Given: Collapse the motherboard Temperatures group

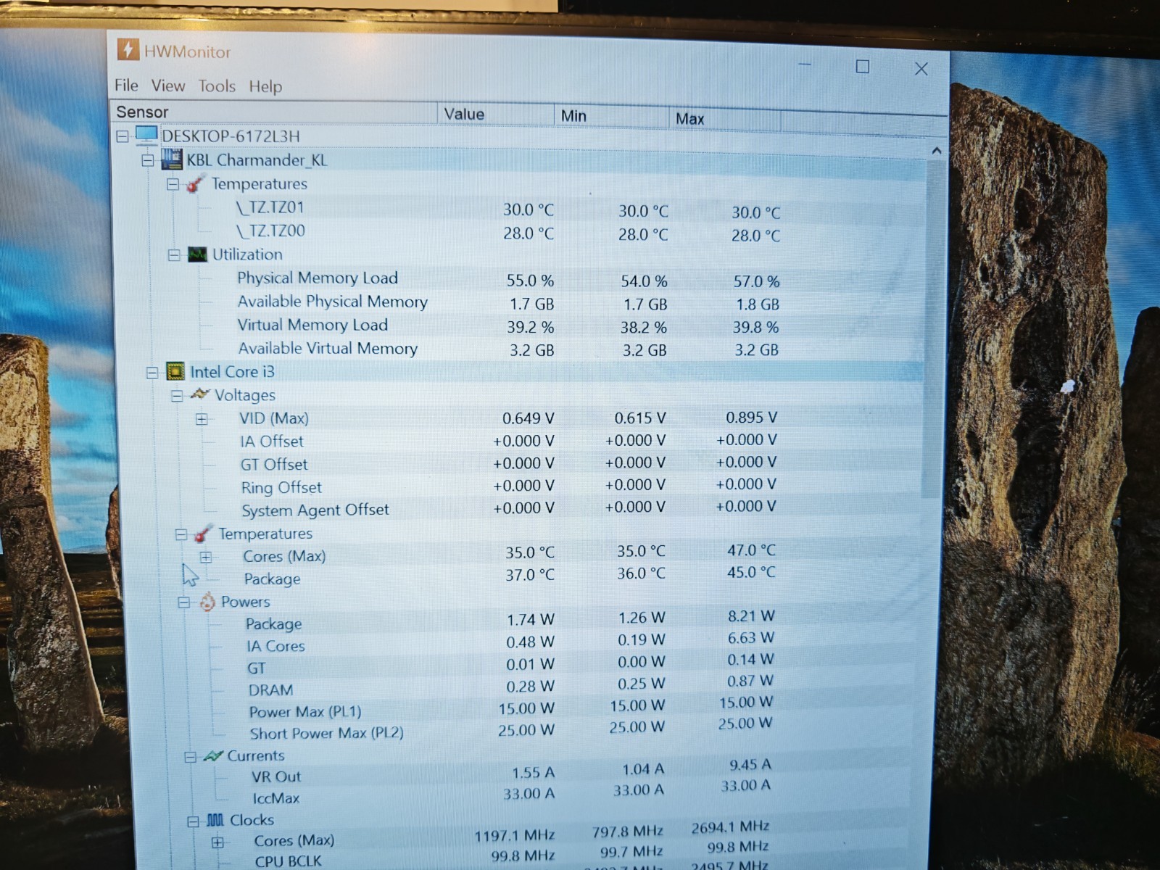Looking at the screenshot, I should pyautogui.click(x=173, y=184).
